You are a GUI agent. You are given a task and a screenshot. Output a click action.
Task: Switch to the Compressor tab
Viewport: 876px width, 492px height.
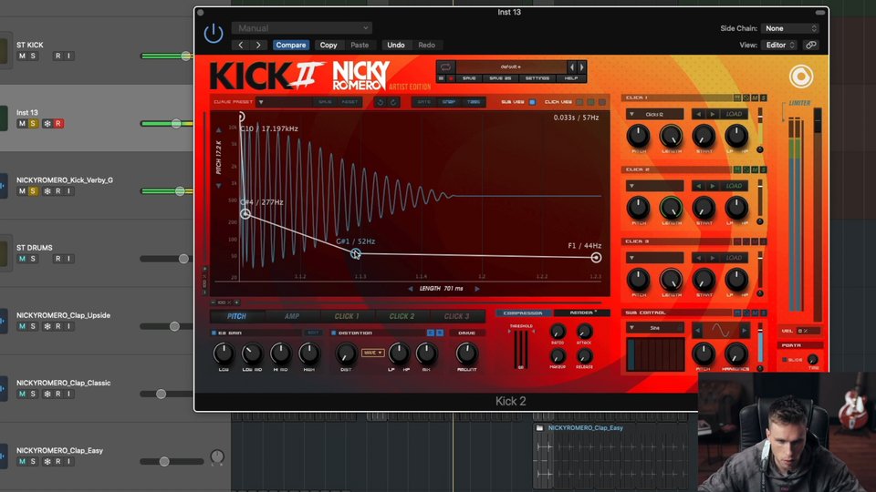pos(523,313)
